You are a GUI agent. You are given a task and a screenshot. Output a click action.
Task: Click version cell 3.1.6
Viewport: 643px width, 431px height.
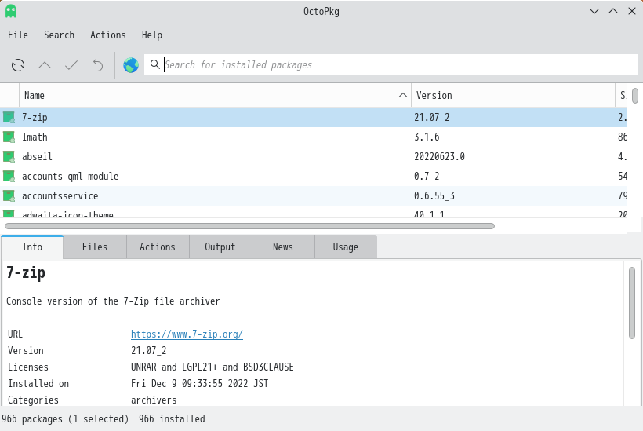coord(427,137)
